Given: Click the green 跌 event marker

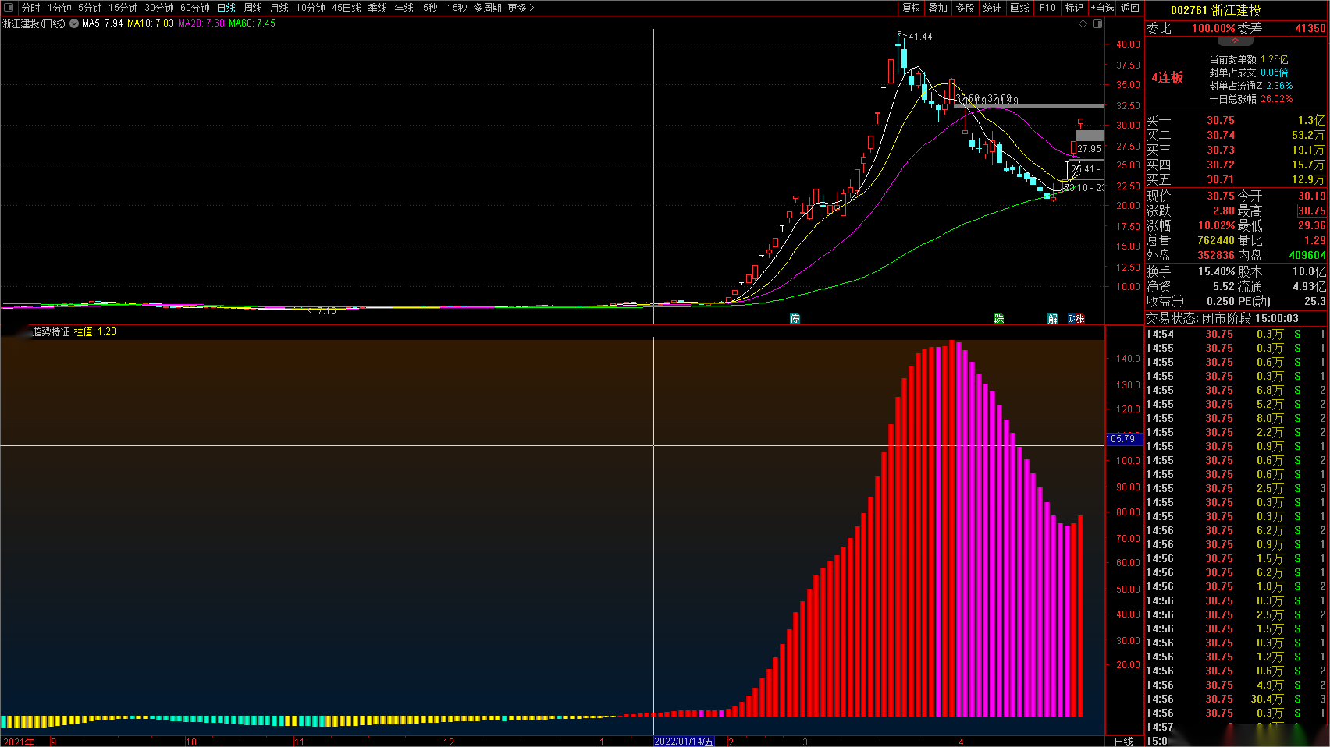Looking at the screenshot, I should (x=998, y=319).
